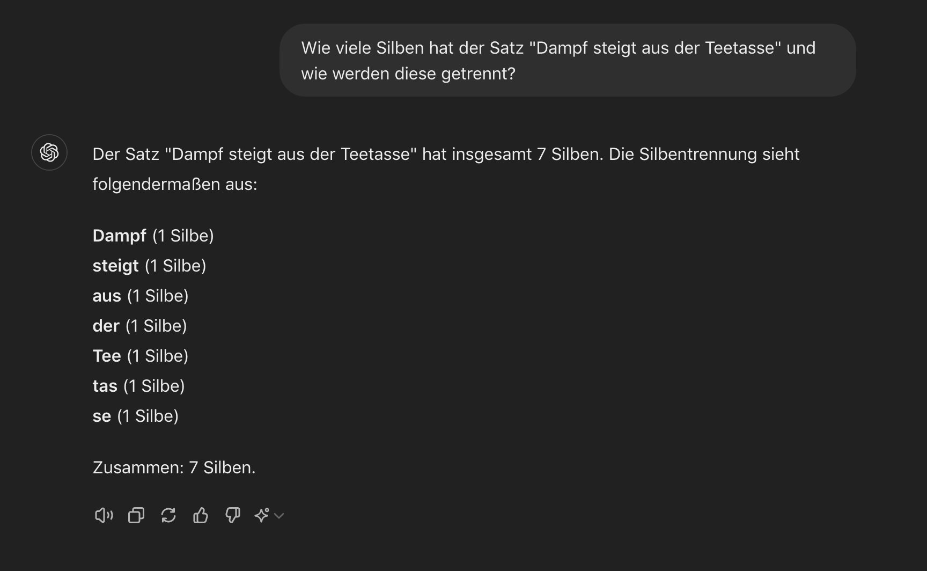Click the "(1 Silbe)" text beside Dampf

tap(183, 236)
